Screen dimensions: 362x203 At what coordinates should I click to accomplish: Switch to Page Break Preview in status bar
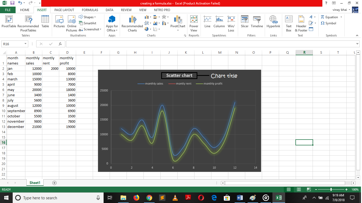tap(308, 190)
